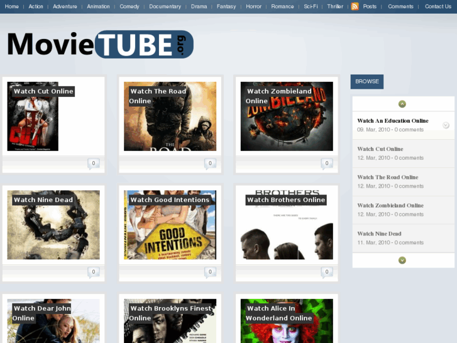457x343 pixels.
Task: Open comment bubble under Watch The Road
Action: coord(210,164)
